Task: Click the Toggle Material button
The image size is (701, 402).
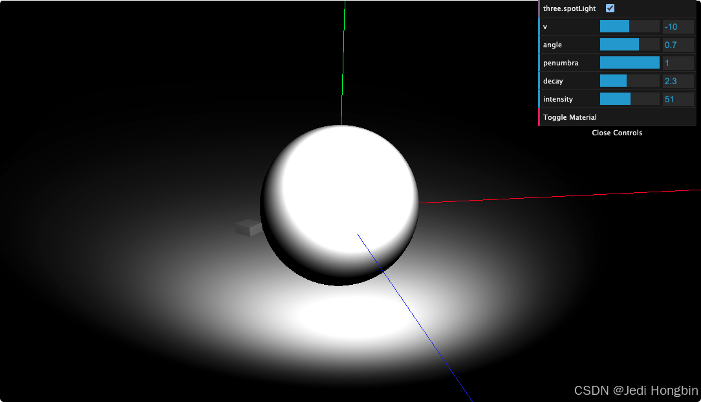Action: click(x=618, y=117)
